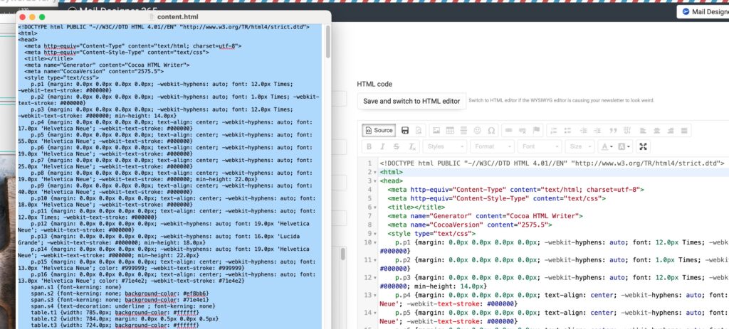Fold the p.p1 rule on line 10
Viewport: 729px width, 329px height.
[x=375, y=243]
